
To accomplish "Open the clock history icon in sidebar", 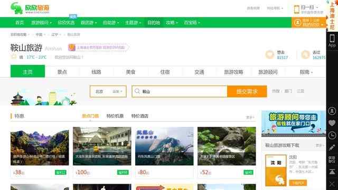I will point(332,135).
